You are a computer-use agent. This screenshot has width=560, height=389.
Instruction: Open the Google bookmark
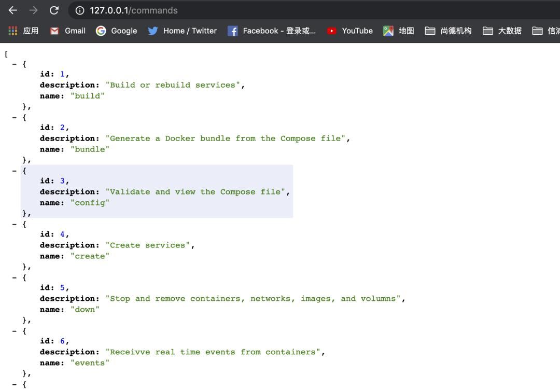(116, 31)
